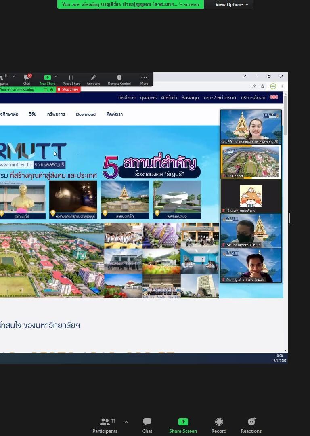Open the More options ellipsis
The width and height of the screenshot is (310, 436).
tap(144, 79)
